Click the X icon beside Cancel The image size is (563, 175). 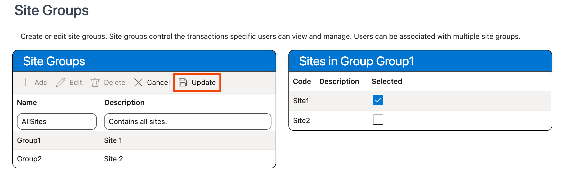138,82
